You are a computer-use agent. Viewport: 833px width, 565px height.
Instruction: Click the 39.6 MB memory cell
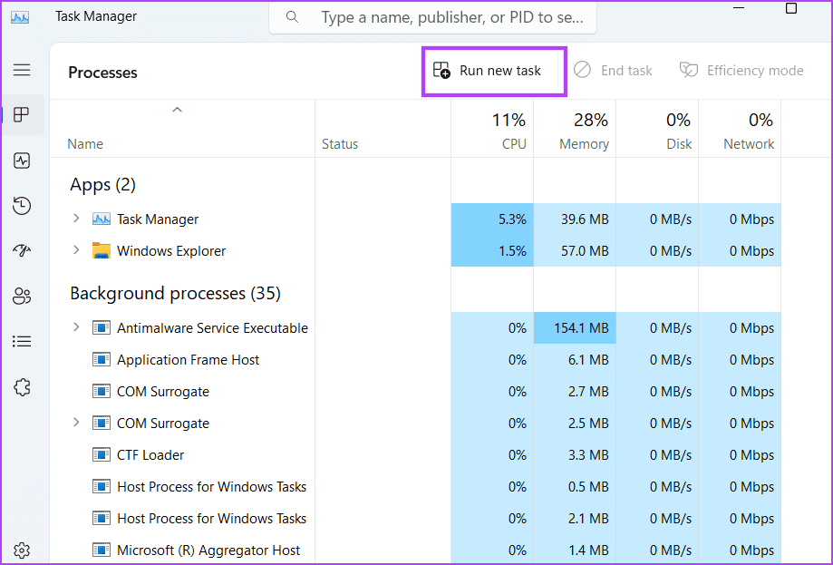pos(575,219)
